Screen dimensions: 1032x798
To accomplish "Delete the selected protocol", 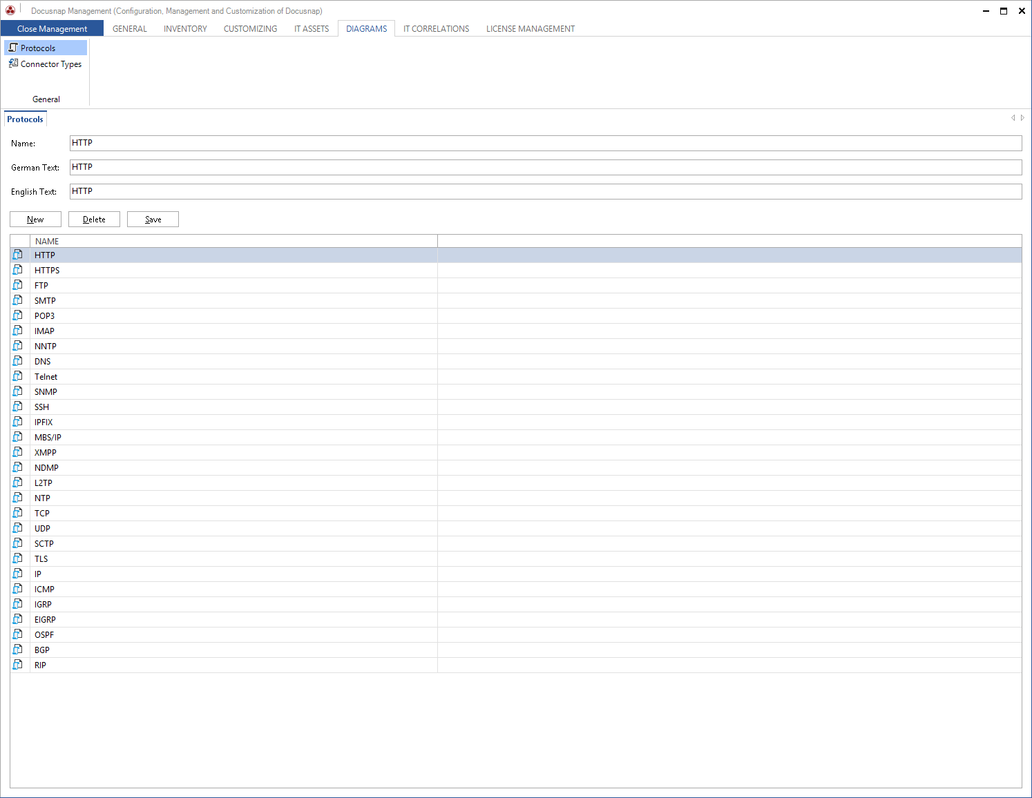I will click(x=94, y=219).
